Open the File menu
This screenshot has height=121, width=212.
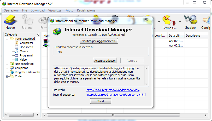(x=25, y=10)
